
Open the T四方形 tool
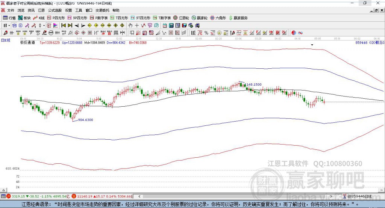pos(119,18)
